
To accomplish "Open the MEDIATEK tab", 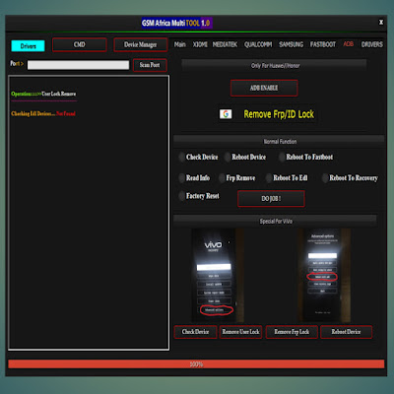I will (x=225, y=44).
